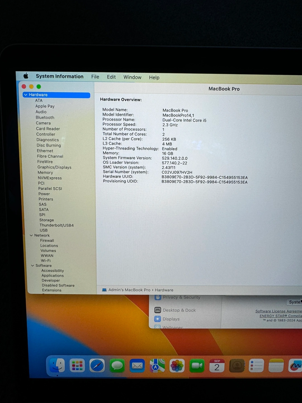Select Graphics/Displays in the sidebar
This screenshot has height=403, width=302.
[x=54, y=167]
